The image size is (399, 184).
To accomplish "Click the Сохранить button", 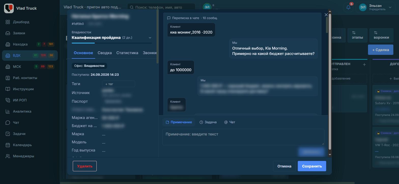I will (x=312, y=166).
